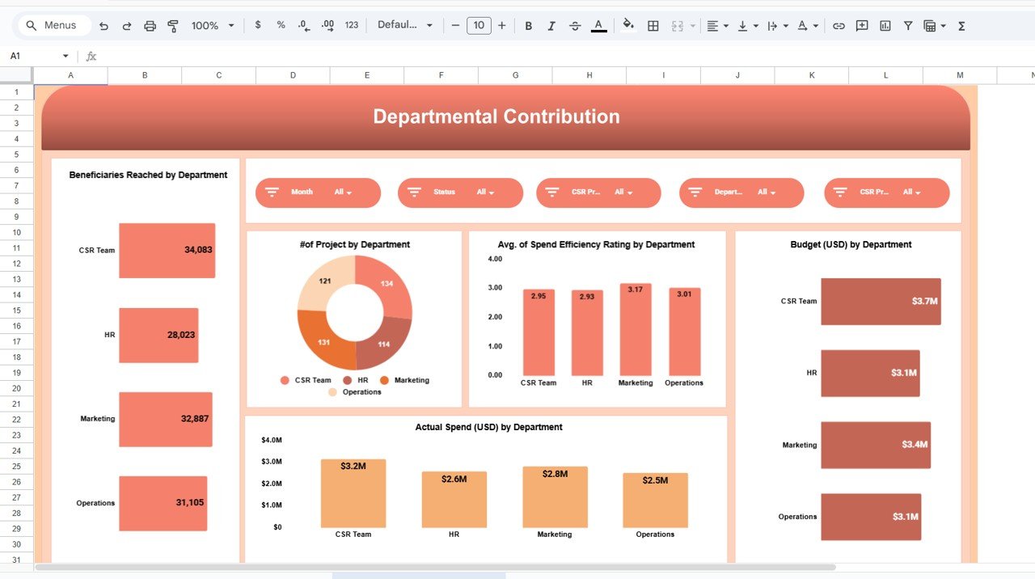The height and width of the screenshot is (579, 1035).
Task: Click the Insert link icon
Action: [x=839, y=26]
